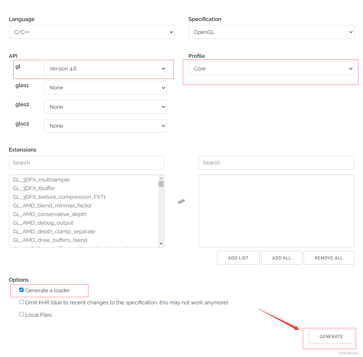The image size is (363, 357).
Task: Open the Language dropdown showing C/C++
Action: point(92,32)
